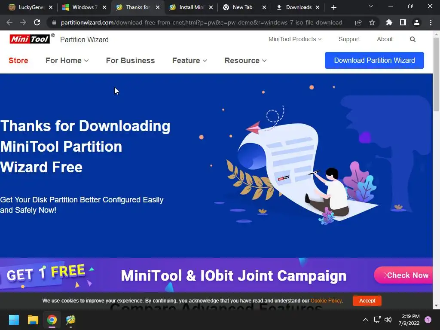Image resolution: width=440 pixels, height=330 pixels.
Task: Expand the MiniTool Products dropdown
Action: (295, 39)
